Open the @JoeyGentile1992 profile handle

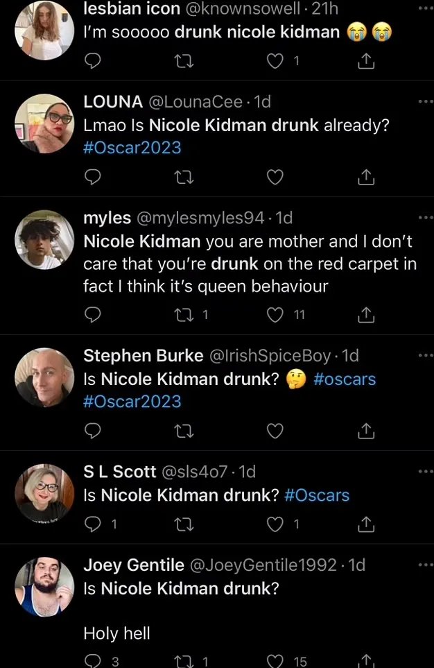pyautogui.click(x=262, y=565)
